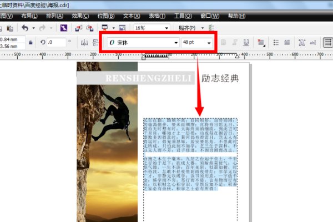Click the RENSHENGZHELI banner text
333x222 pixels.
tap(148, 78)
